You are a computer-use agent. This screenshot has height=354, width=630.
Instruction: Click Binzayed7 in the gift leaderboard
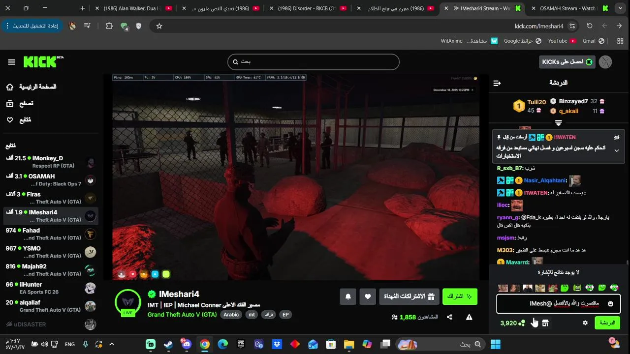pos(573,101)
